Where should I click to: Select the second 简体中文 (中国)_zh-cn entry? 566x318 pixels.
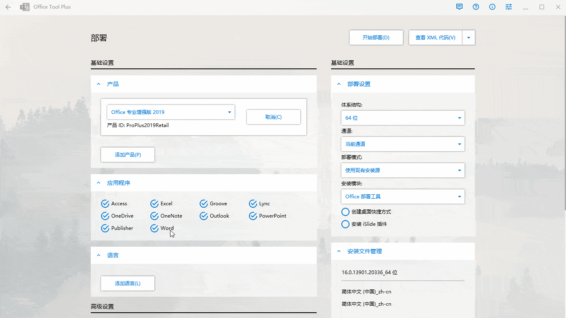[366, 304]
